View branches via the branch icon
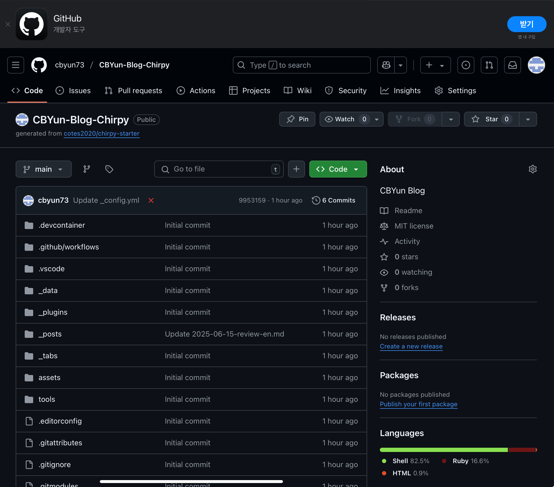Screen dimensions: 554x487 click(87, 169)
